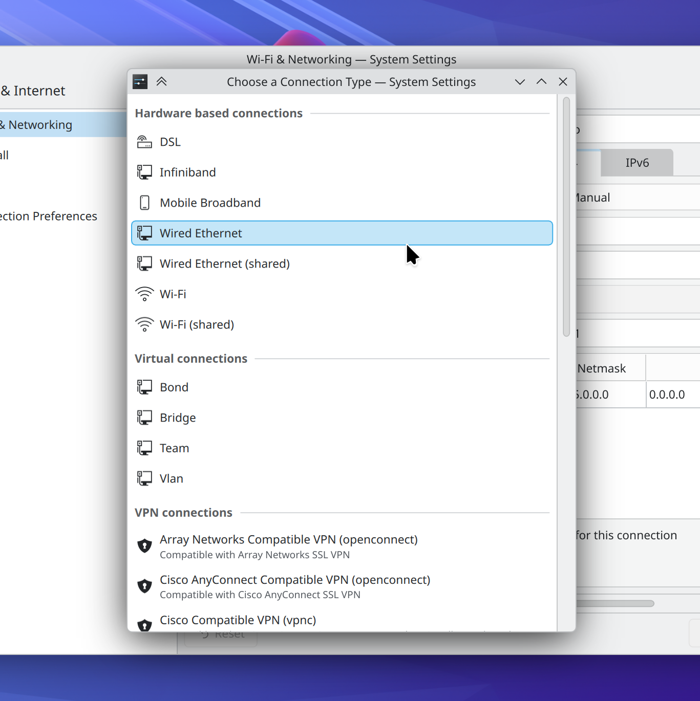Maximize the dialog with the up chevron

click(x=541, y=82)
